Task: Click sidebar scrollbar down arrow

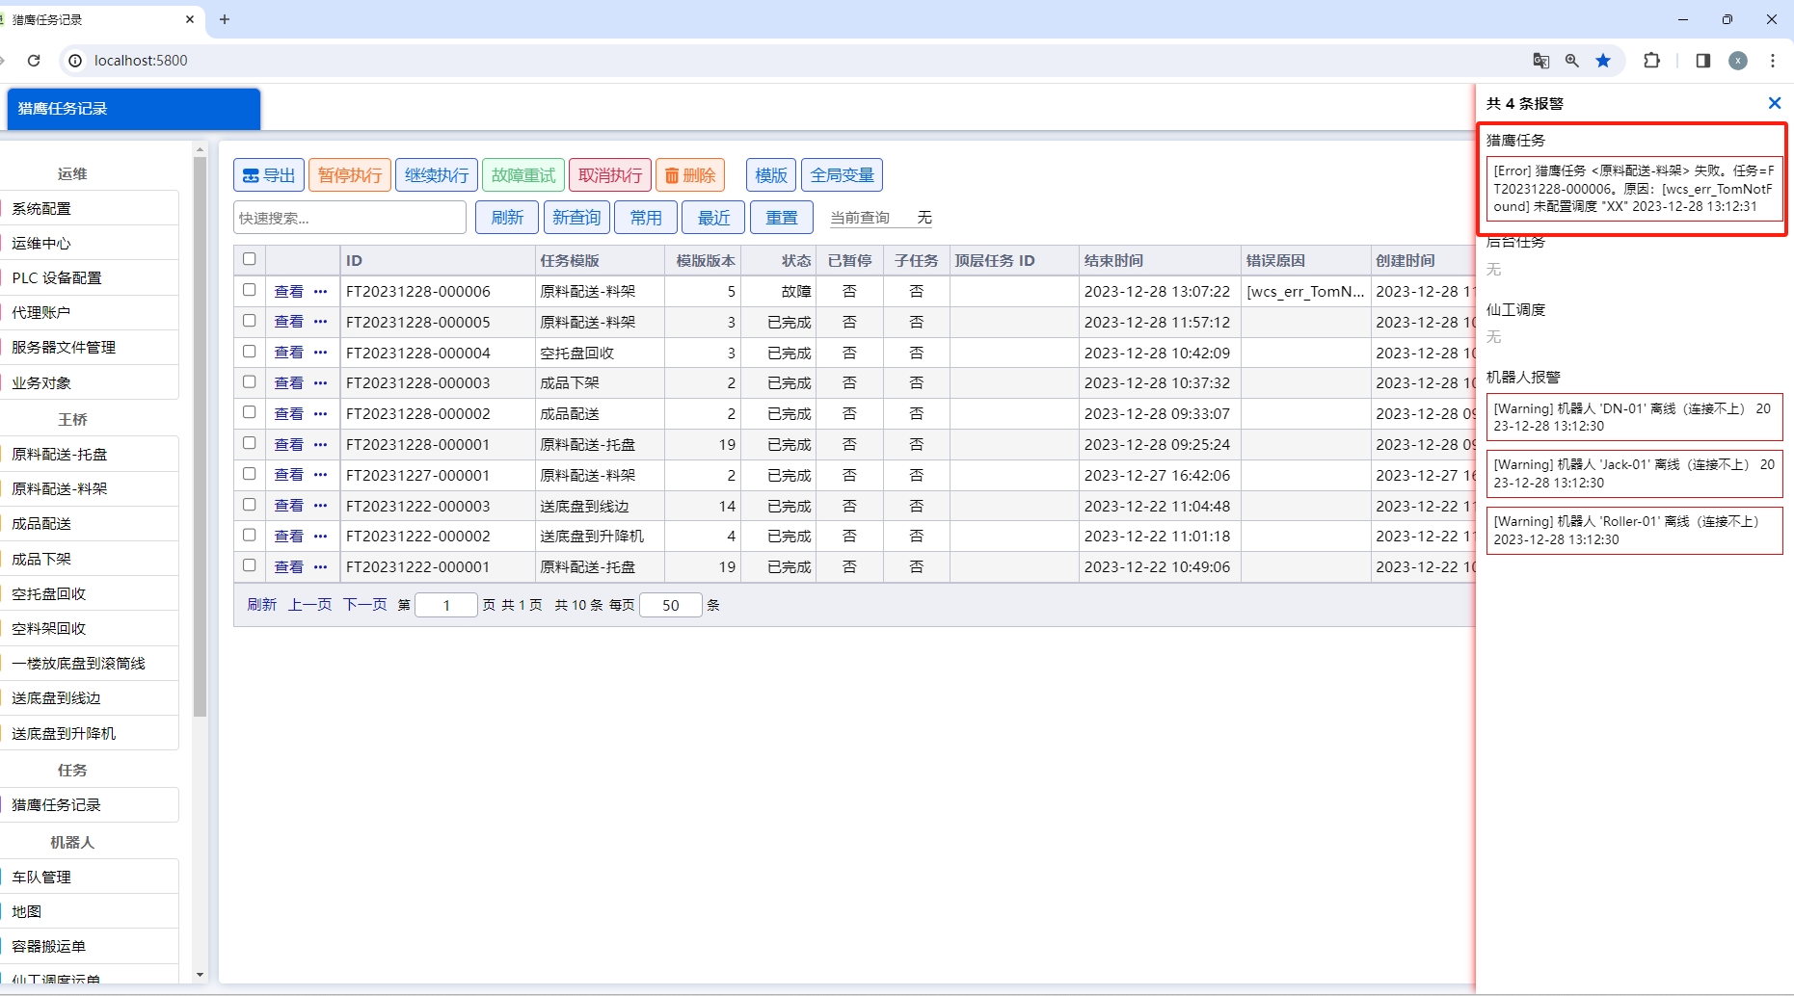Action: pyautogui.click(x=201, y=974)
